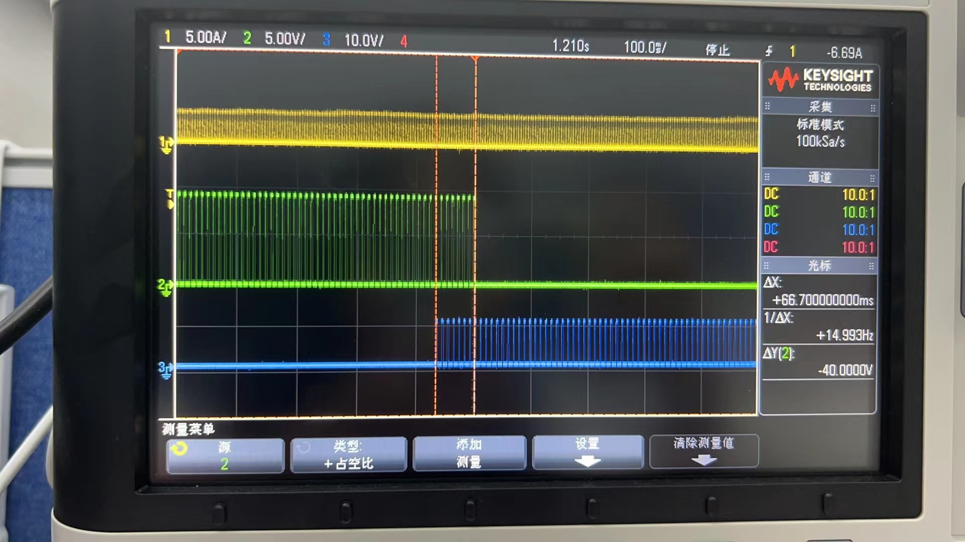The width and height of the screenshot is (965, 542).
Task: Click the blue DC 10.0:1 channel row
Action: 820,230
